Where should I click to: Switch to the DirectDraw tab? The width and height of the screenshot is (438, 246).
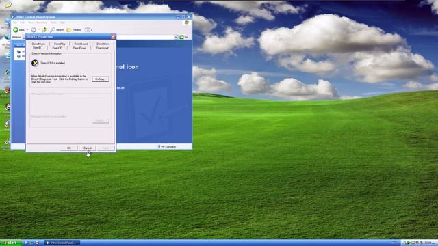click(79, 48)
